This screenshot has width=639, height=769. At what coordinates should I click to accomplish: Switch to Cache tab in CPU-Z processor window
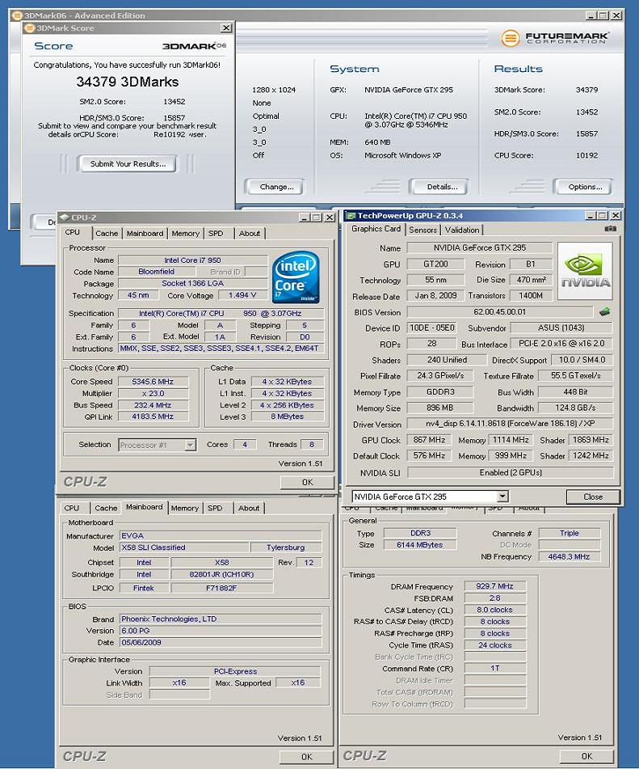point(107,234)
